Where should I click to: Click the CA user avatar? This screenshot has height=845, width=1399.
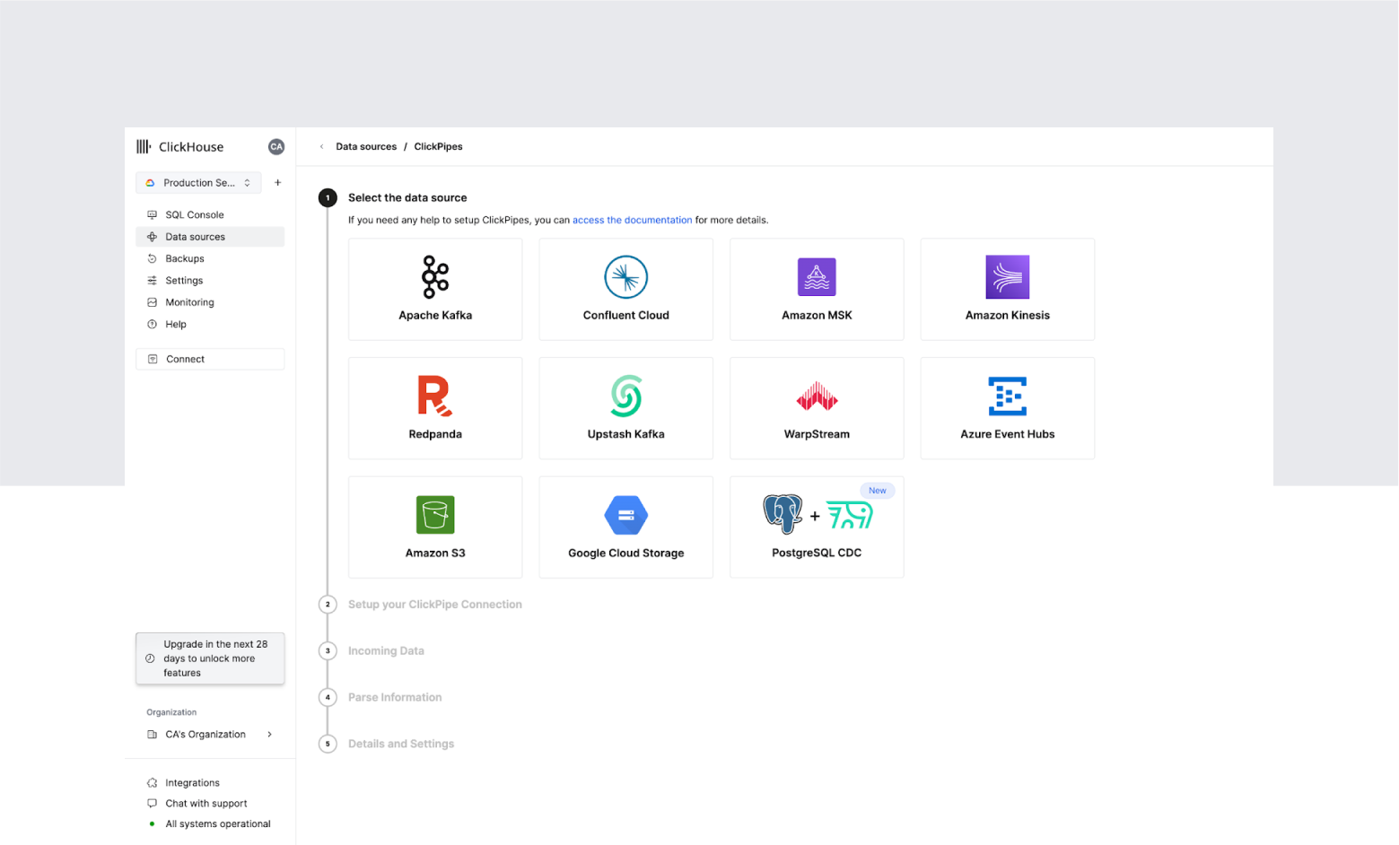[276, 147]
